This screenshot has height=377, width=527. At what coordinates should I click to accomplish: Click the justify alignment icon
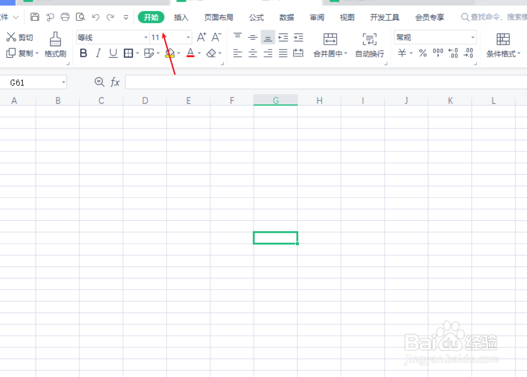click(283, 53)
